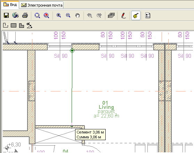Go to the next view arrow

[99, 15]
